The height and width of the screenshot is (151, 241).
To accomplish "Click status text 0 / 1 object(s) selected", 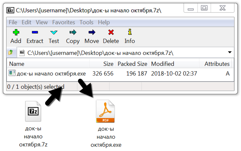I will click(x=36, y=87).
